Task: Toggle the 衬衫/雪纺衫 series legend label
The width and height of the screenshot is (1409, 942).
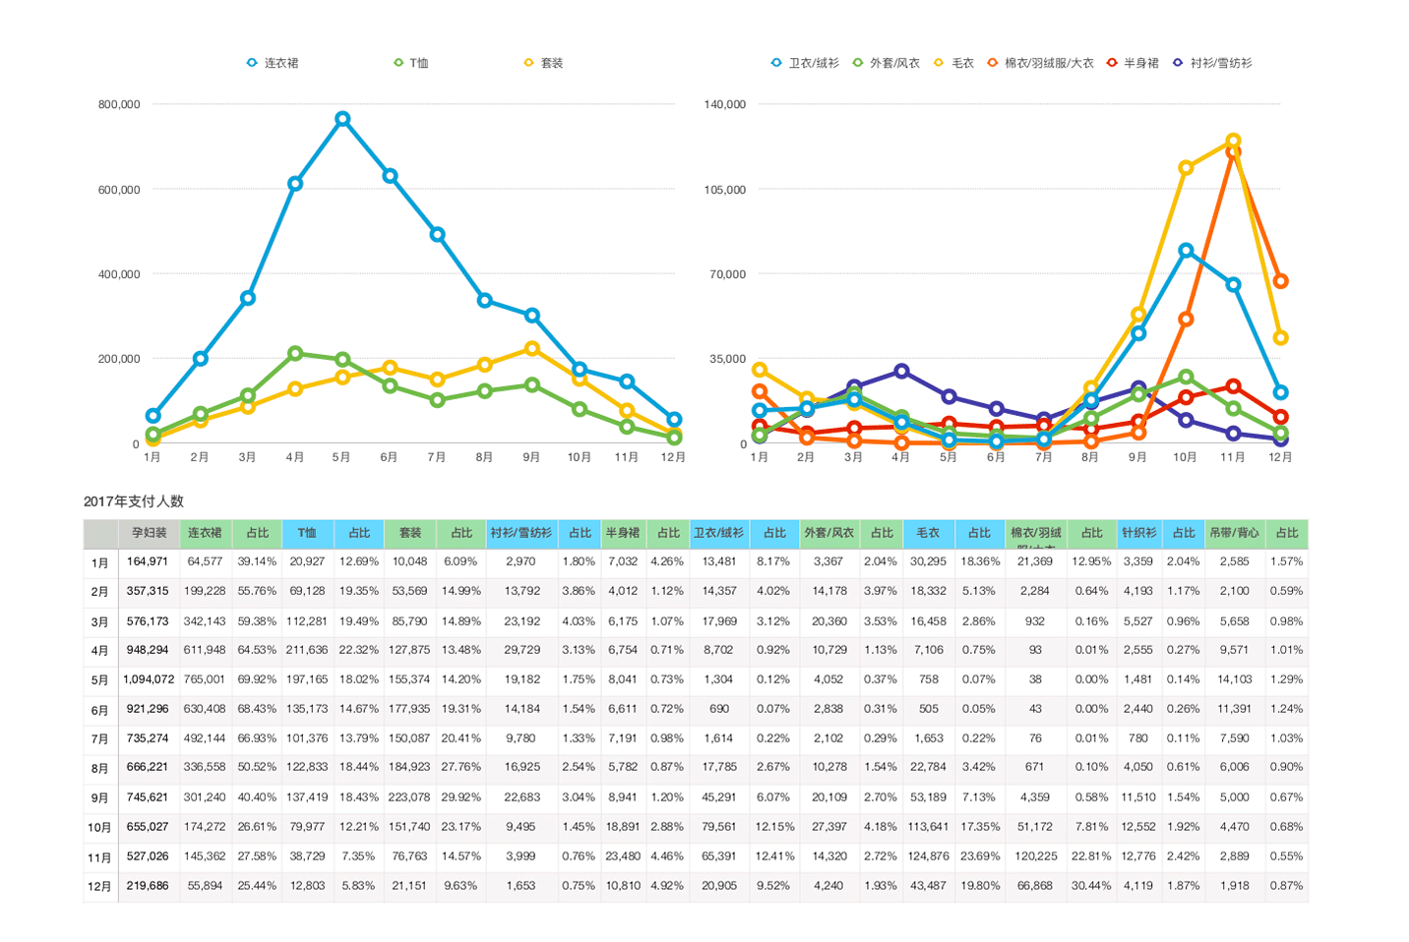Action: tap(1220, 63)
